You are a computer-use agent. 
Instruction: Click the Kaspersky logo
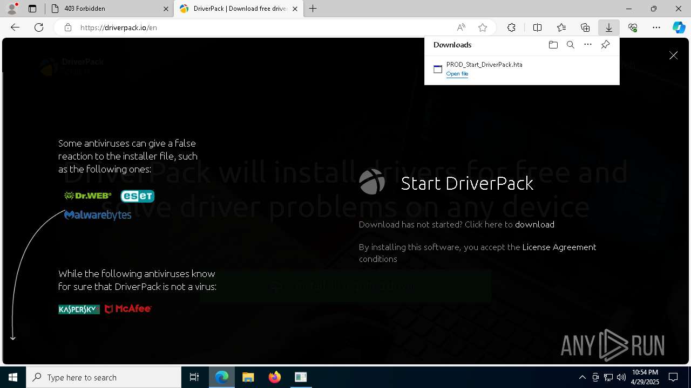click(79, 309)
